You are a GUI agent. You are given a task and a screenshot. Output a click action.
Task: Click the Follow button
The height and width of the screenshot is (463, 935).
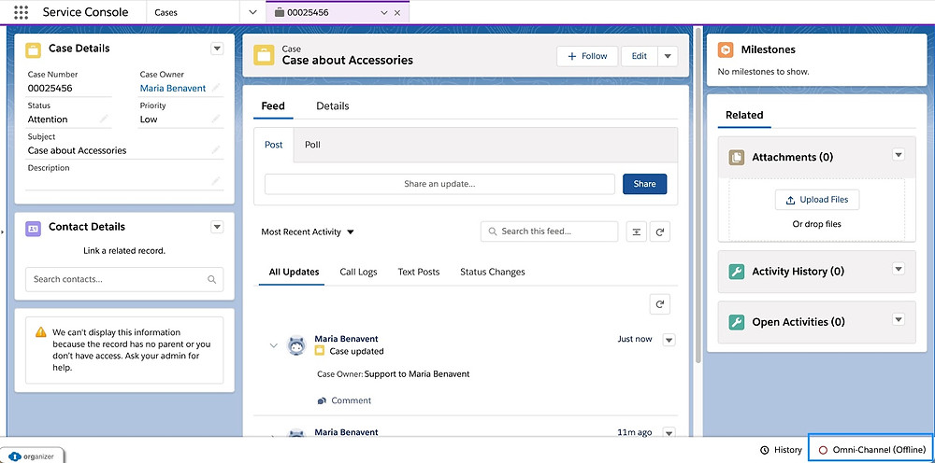point(588,56)
